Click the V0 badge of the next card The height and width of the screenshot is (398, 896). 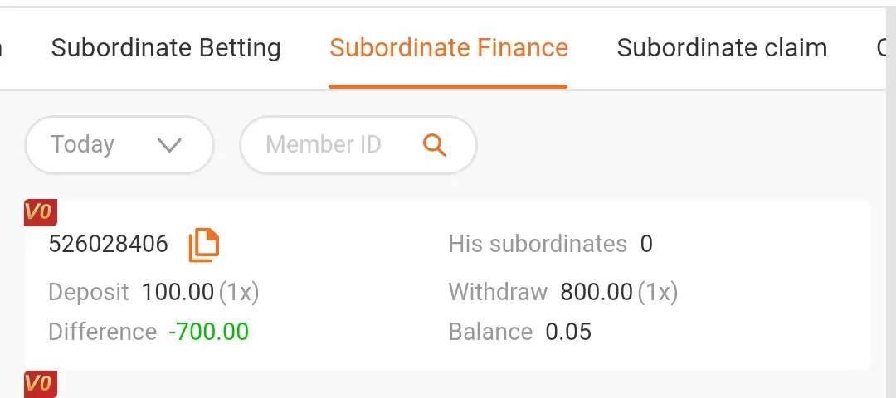pos(41,384)
